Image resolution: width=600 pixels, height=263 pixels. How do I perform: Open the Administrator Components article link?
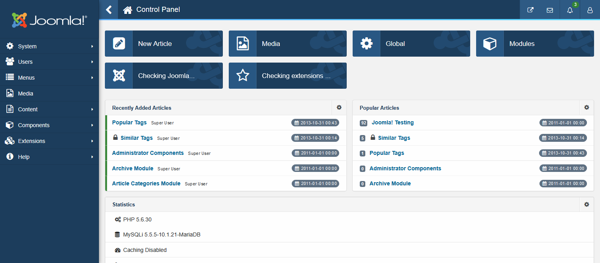click(x=148, y=153)
